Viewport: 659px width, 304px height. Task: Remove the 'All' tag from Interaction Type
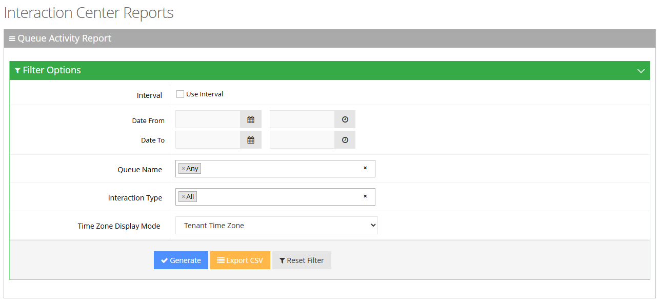coord(183,197)
